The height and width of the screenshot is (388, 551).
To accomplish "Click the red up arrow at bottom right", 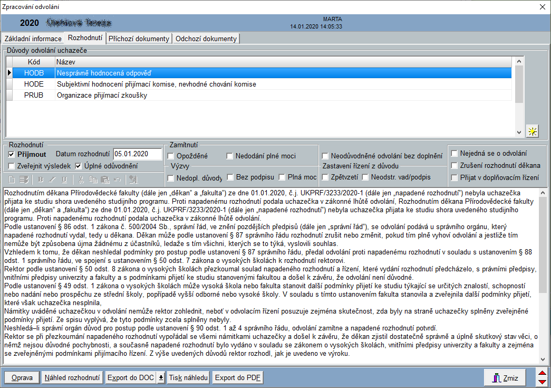I will pyautogui.click(x=542, y=374).
